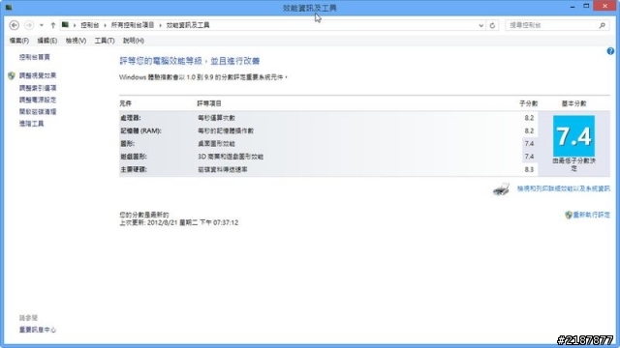The image size is (620, 348).
Task: Click the large 7.4 base score tile
Action: [573, 136]
